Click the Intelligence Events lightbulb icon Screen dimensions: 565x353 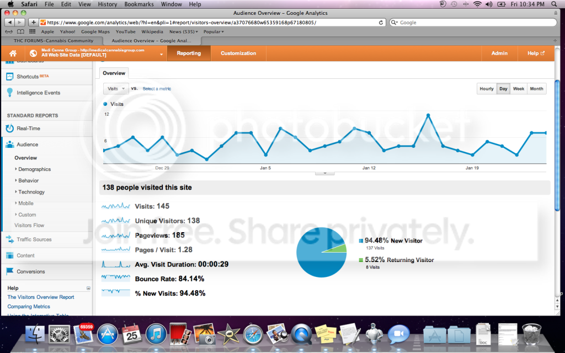click(10, 93)
